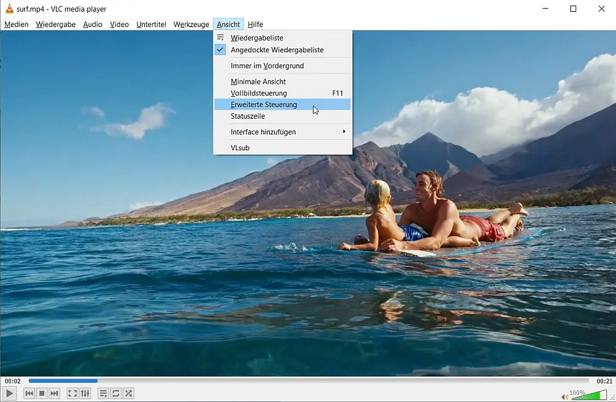Image resolution: width=616 pixels, height=402 pixels.
Task: Minimize the VLC window
Action: (x=545, y=9)
